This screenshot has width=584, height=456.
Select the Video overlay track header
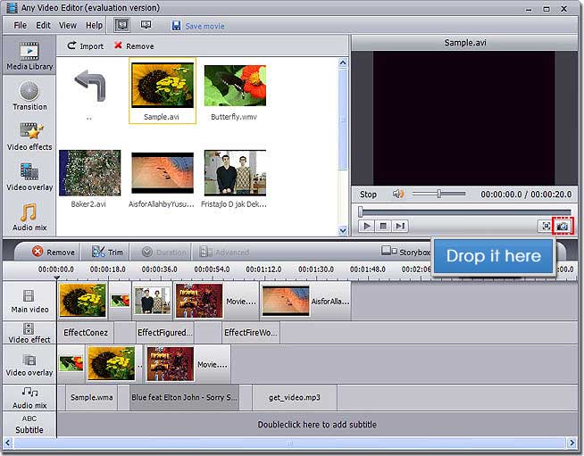tap(29, 365)
